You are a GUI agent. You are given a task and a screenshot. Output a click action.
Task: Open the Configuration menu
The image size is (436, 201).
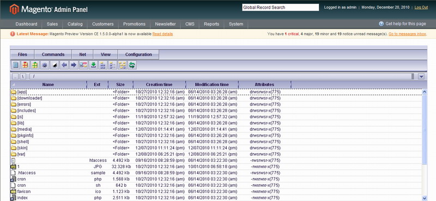[138, 54]
